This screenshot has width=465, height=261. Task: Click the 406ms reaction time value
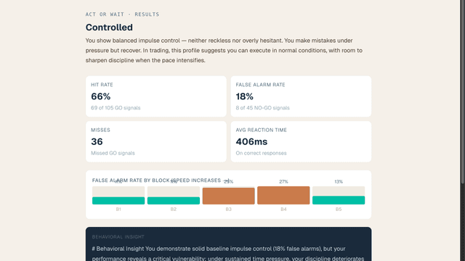point(251,142)
